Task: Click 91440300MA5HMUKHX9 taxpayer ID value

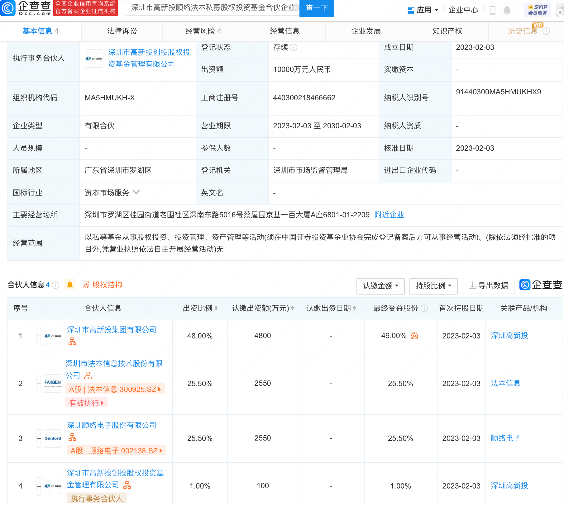Action: pos(499,92)
